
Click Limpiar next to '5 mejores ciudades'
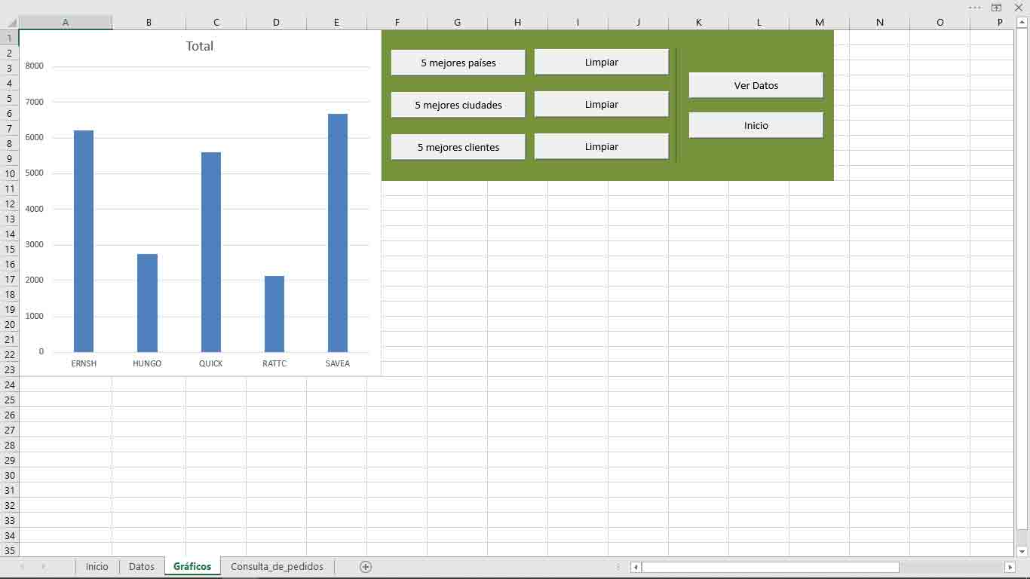click(x=601, y=104)
